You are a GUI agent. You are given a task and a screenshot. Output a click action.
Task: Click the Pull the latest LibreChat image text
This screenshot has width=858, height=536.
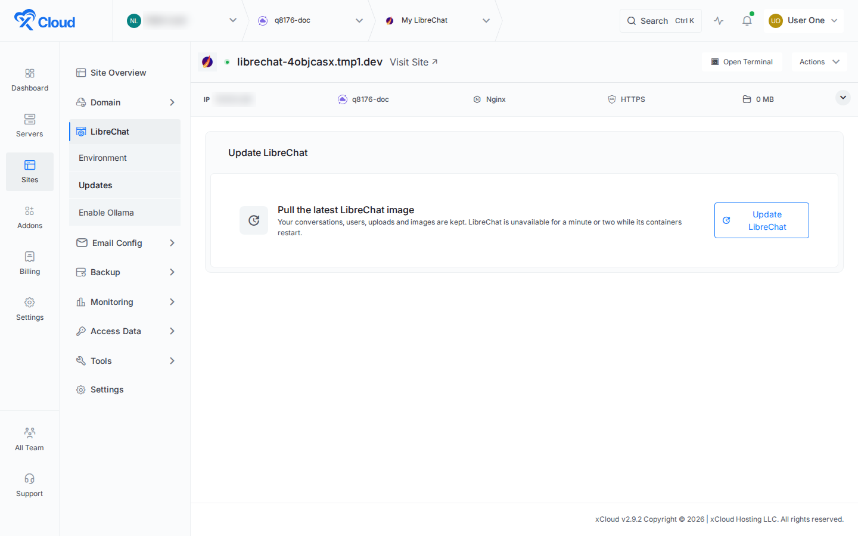click(346, 210)
